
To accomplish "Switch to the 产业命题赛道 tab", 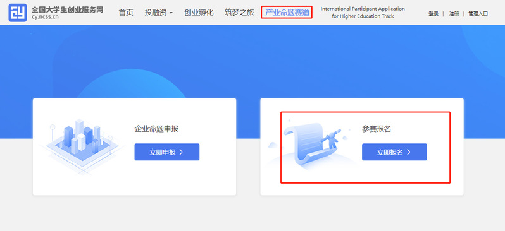I will pyautogui.click(x=287, y=13).
